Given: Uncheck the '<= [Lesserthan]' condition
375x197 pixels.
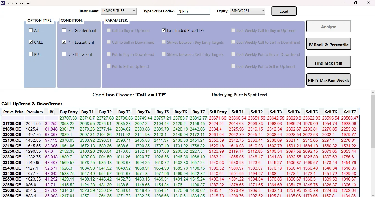Looking at the screenshot, I should [x=64, y=42].
